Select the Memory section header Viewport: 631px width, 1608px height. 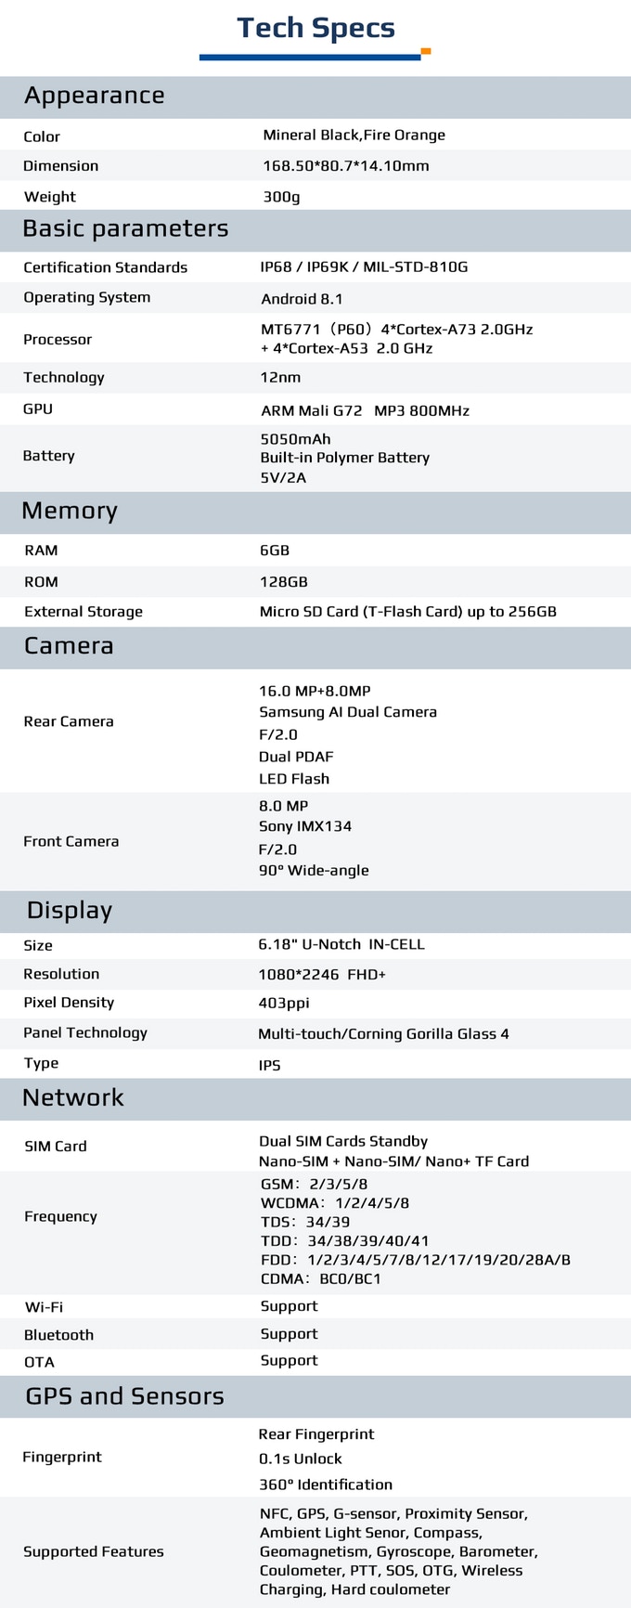[x=70, y=512]
